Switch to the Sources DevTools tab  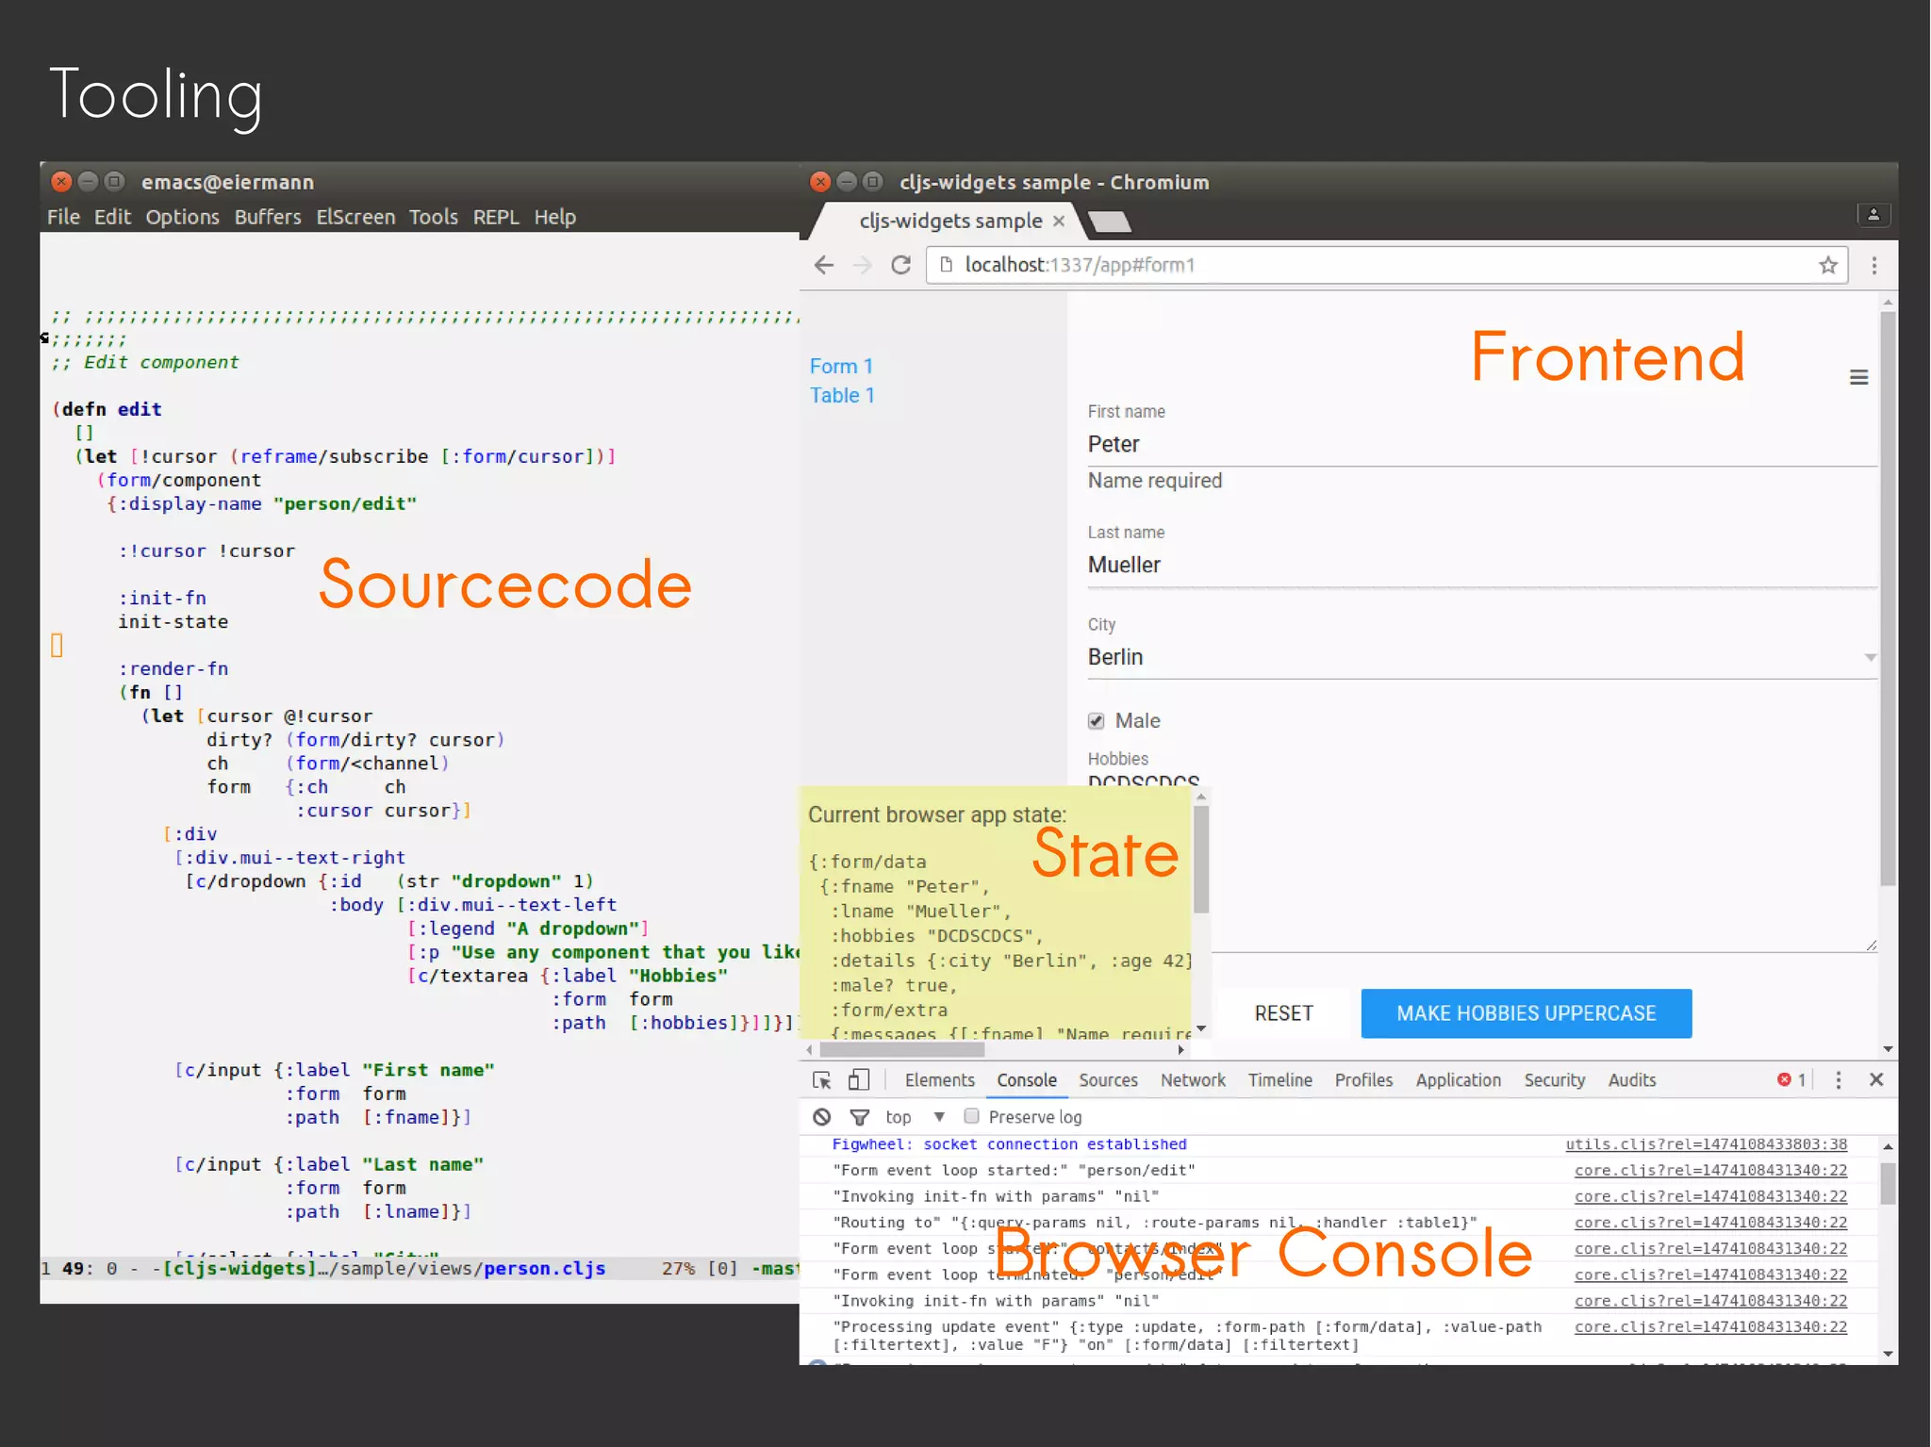point(1108,1080)
